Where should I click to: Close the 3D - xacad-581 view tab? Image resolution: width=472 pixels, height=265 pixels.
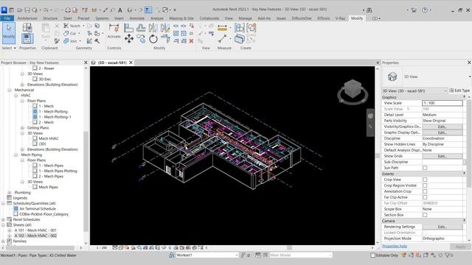[131, 63]
